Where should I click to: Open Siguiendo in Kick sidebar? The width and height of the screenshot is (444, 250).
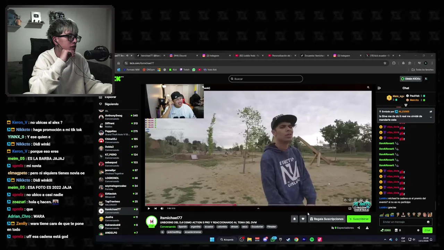109,104
